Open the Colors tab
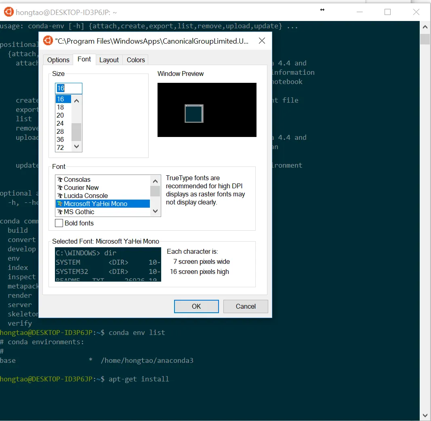Screen dimensions: 431x421 point(136,60)
